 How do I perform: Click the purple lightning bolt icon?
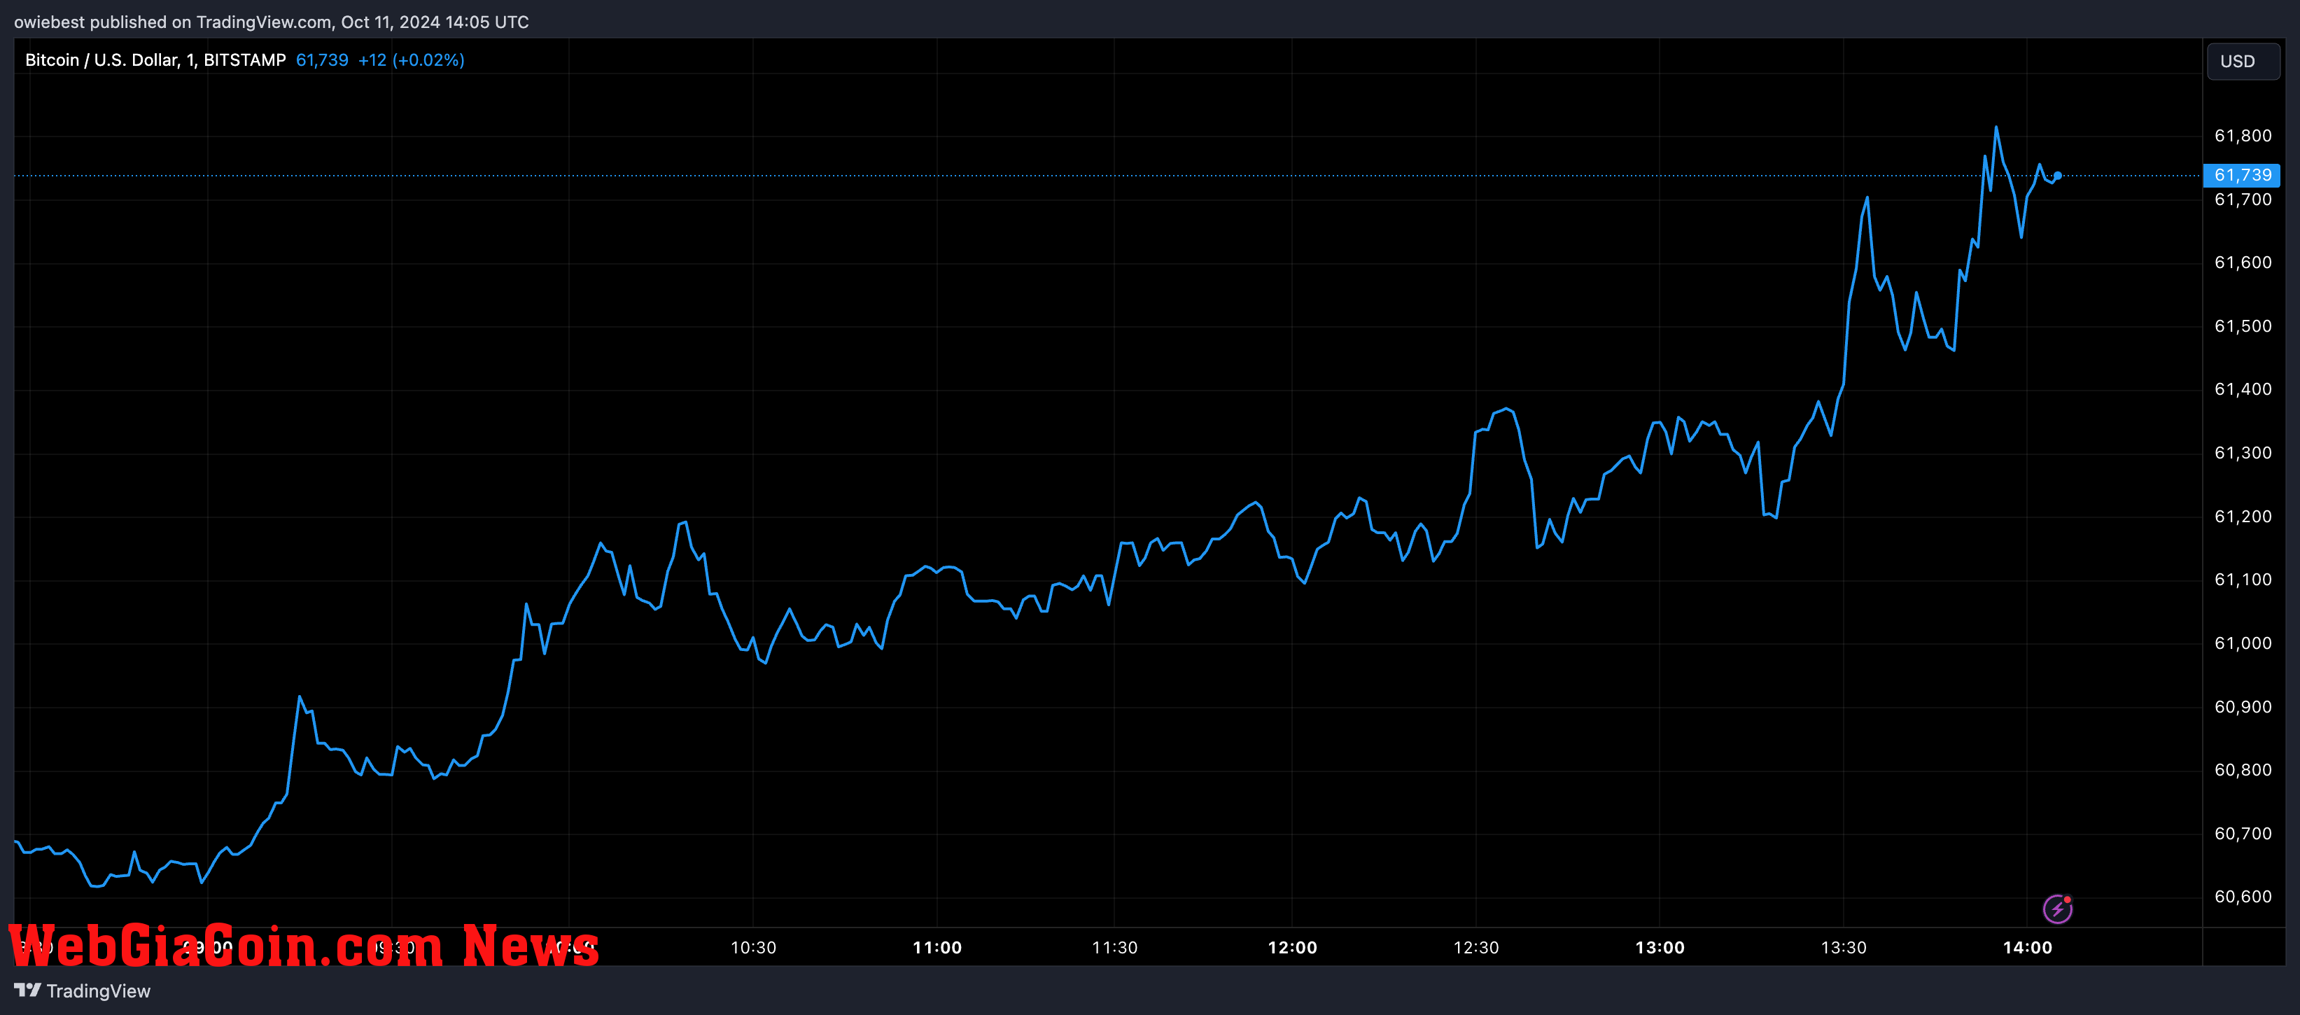2057,909
